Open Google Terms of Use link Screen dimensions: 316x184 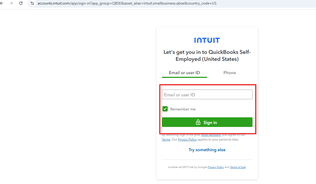point(238,167)
